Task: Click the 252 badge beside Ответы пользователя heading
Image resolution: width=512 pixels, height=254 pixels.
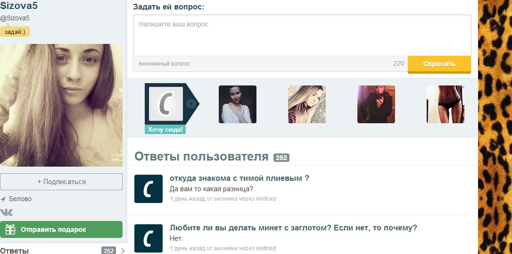Action: tap(281, 158)
